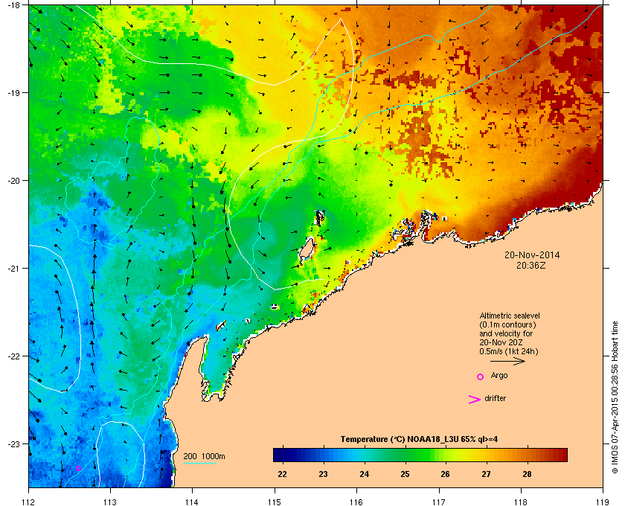Click the magenta drifter symbol in the legend
625x506 pixels.
475,400
